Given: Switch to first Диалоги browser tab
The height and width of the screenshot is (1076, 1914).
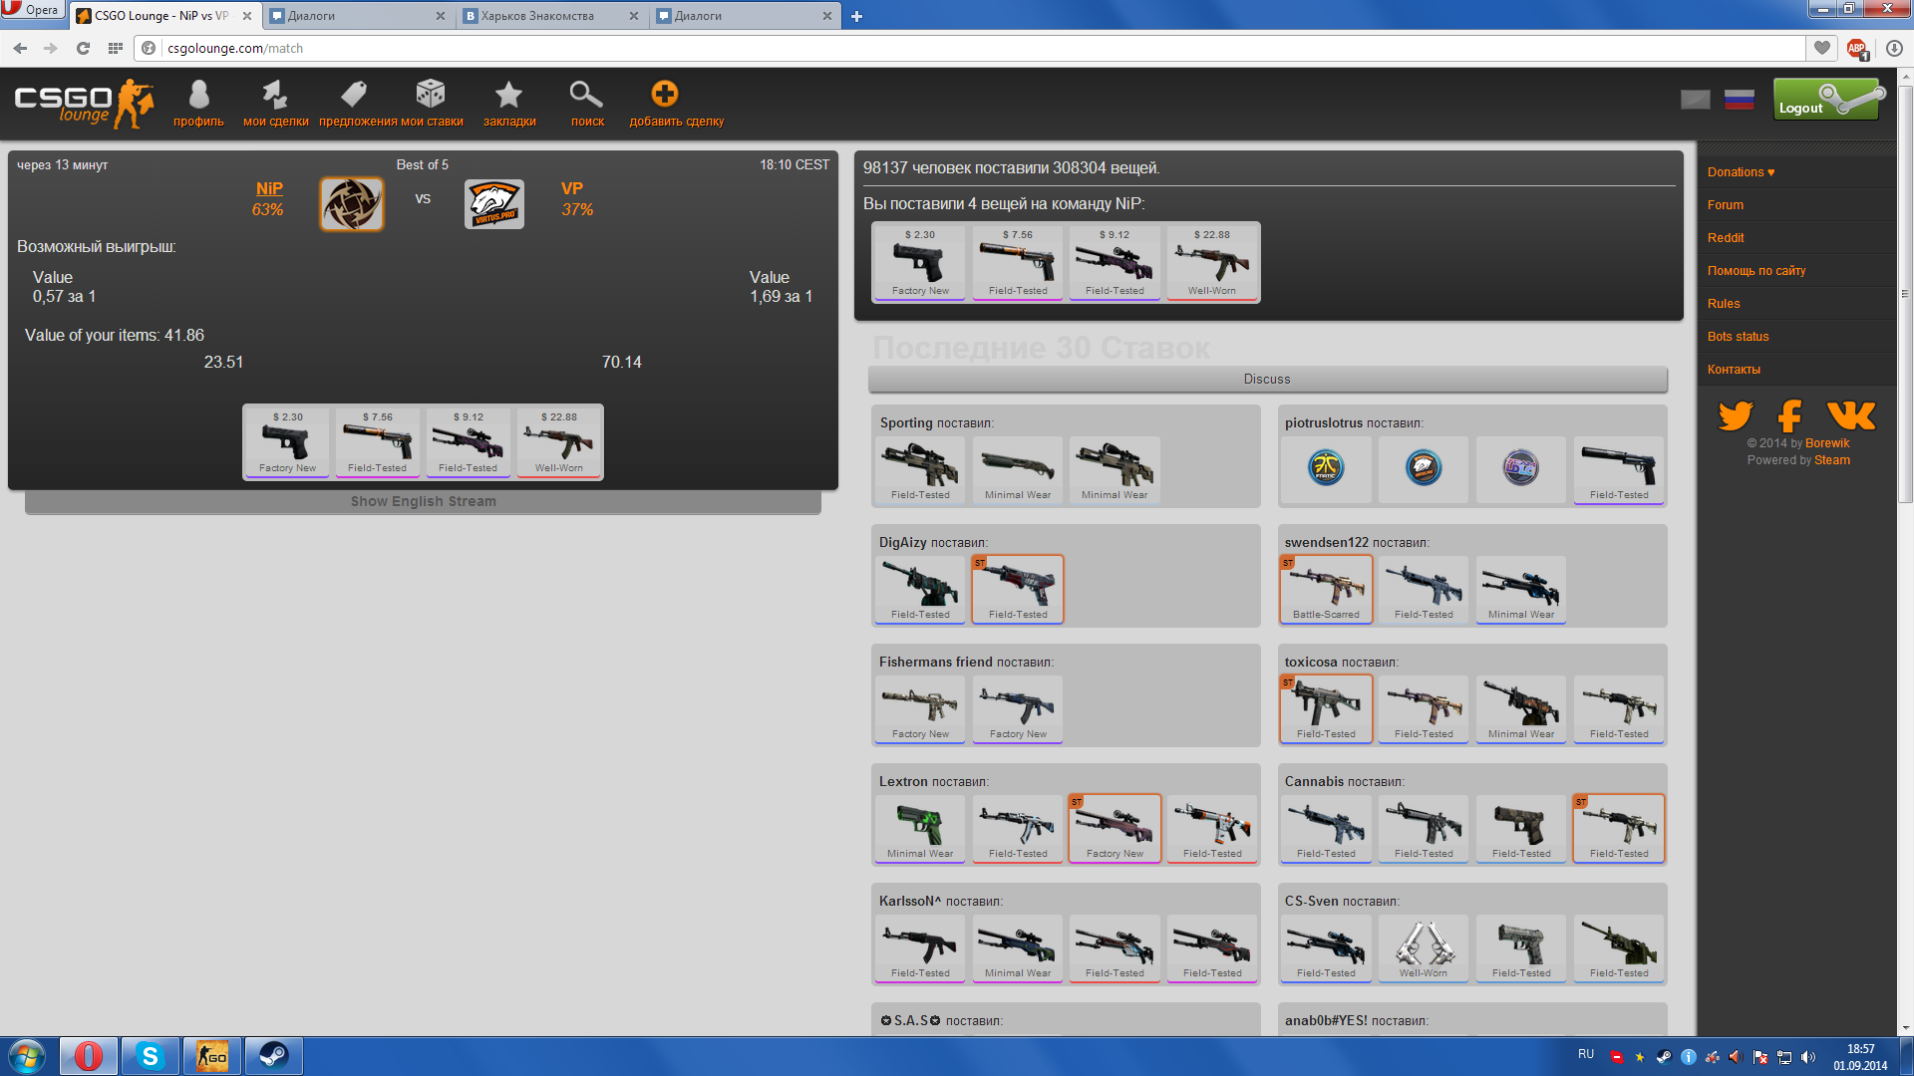Looking at the screenshot, I should [x=356, y=15].
